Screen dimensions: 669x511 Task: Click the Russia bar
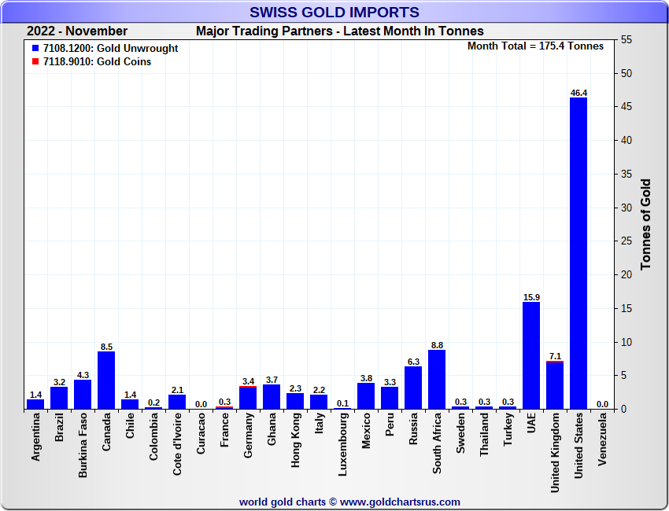click(413, 388)
